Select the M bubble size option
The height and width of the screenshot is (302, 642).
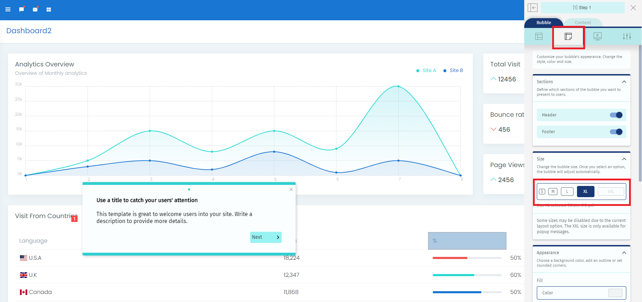point(553,192)
